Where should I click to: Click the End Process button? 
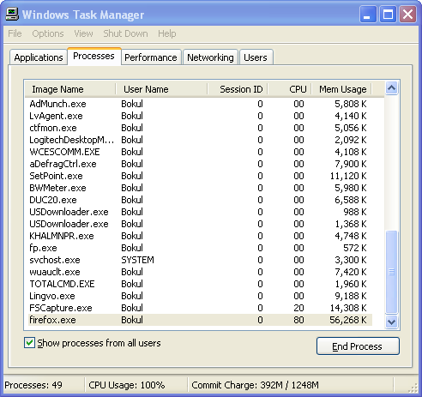pyautogui.click(x=358, y=346)
